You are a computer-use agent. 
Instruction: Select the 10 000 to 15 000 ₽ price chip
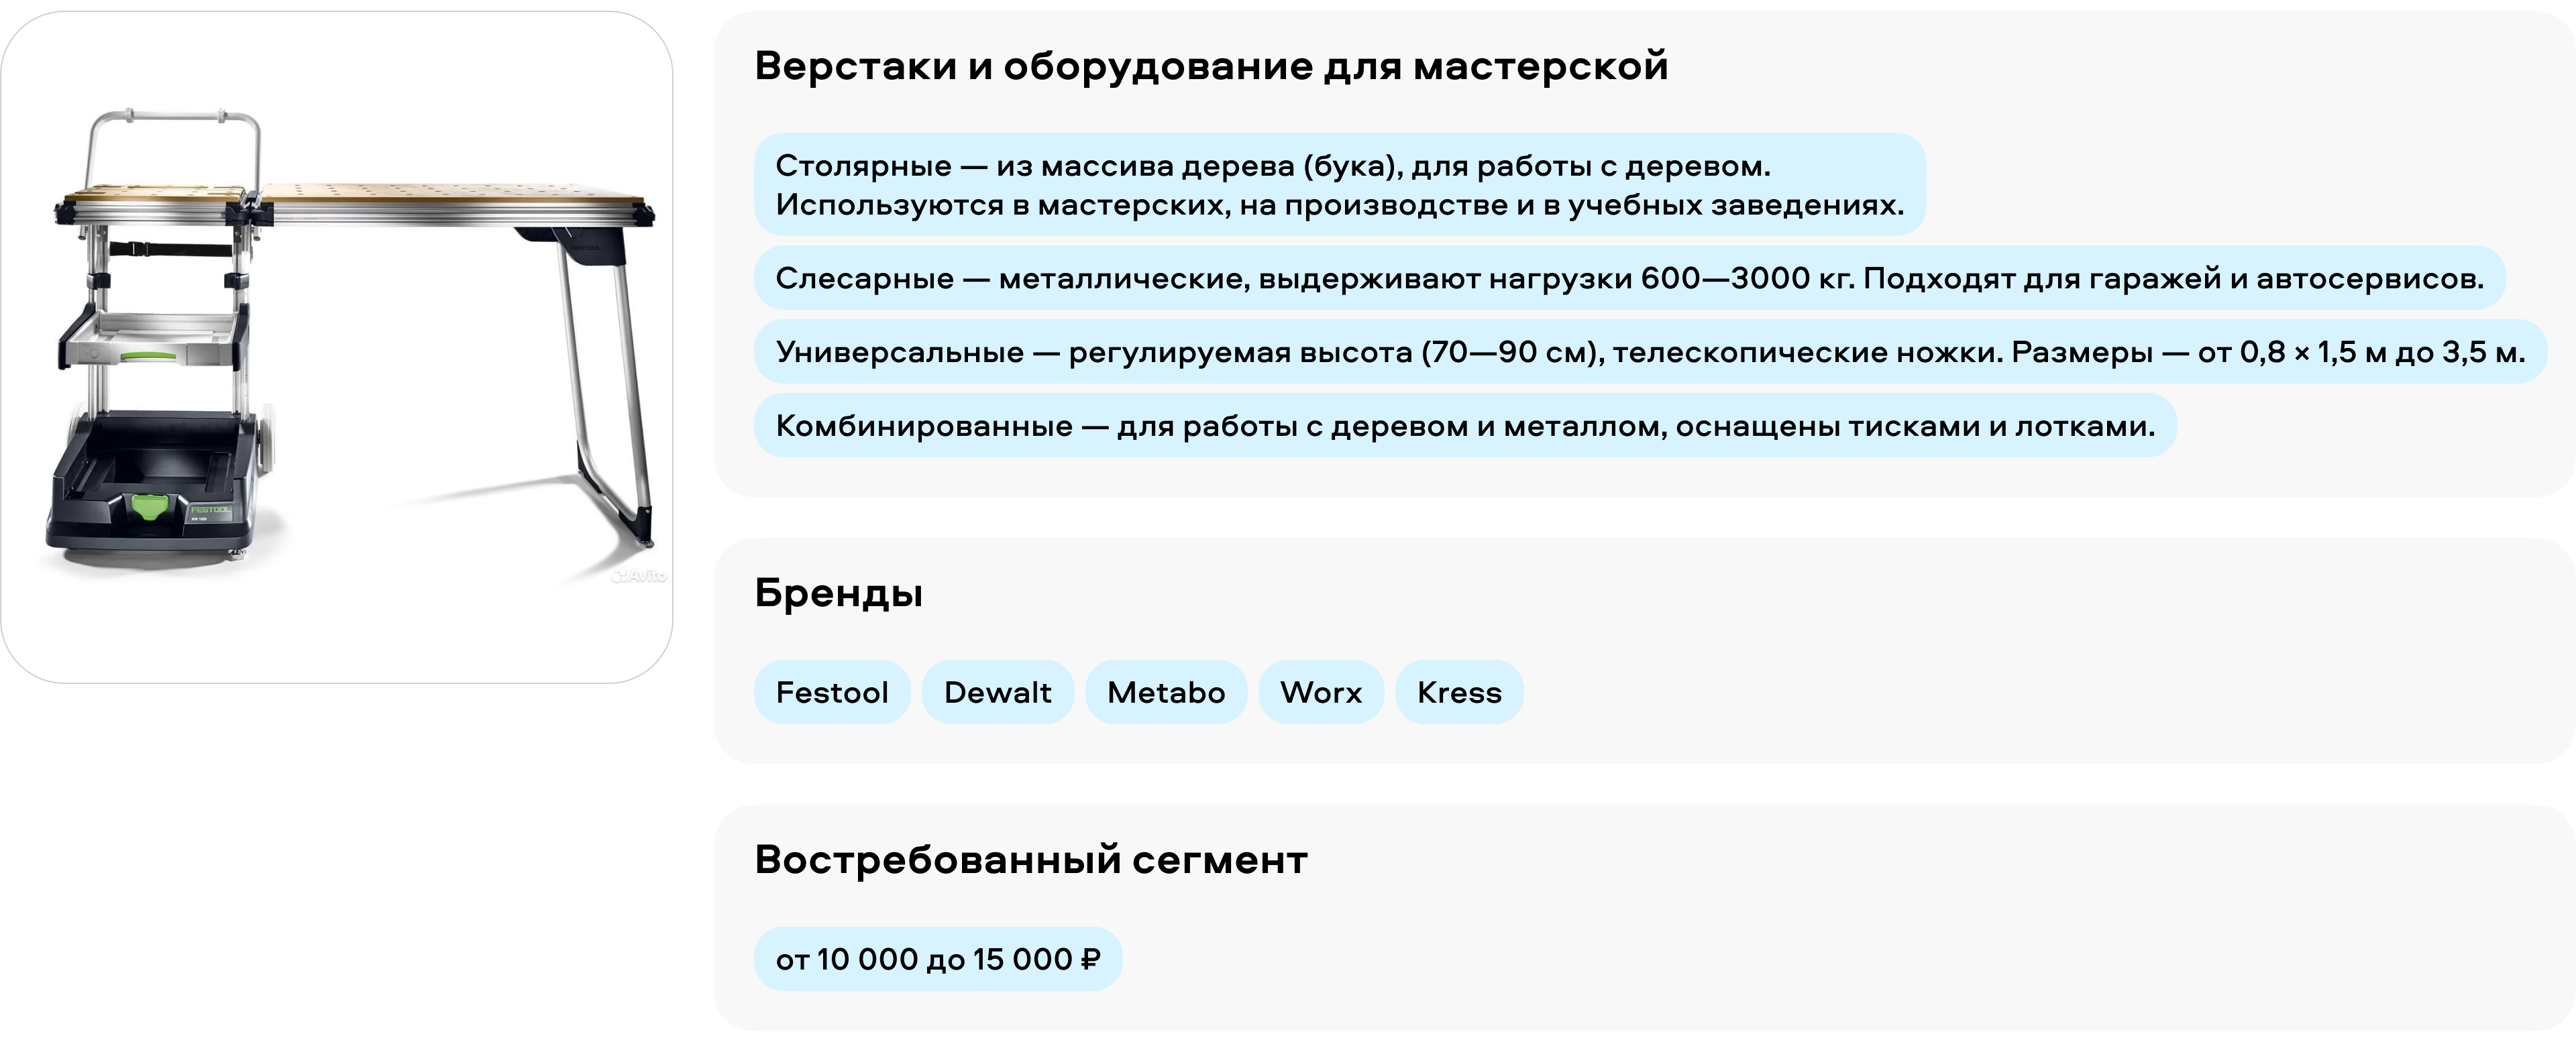point(938,959)
